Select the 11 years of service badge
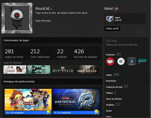This screenshot has height=118, width=151. (132, 61)
